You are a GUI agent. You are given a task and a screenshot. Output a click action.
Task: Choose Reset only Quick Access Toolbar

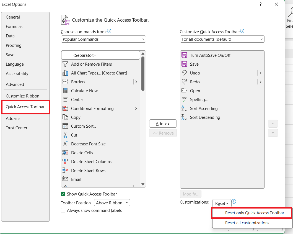[x=252, y=213]
